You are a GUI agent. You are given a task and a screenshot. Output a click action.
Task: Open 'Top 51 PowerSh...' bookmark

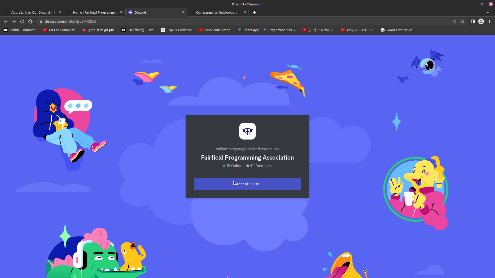178,30
